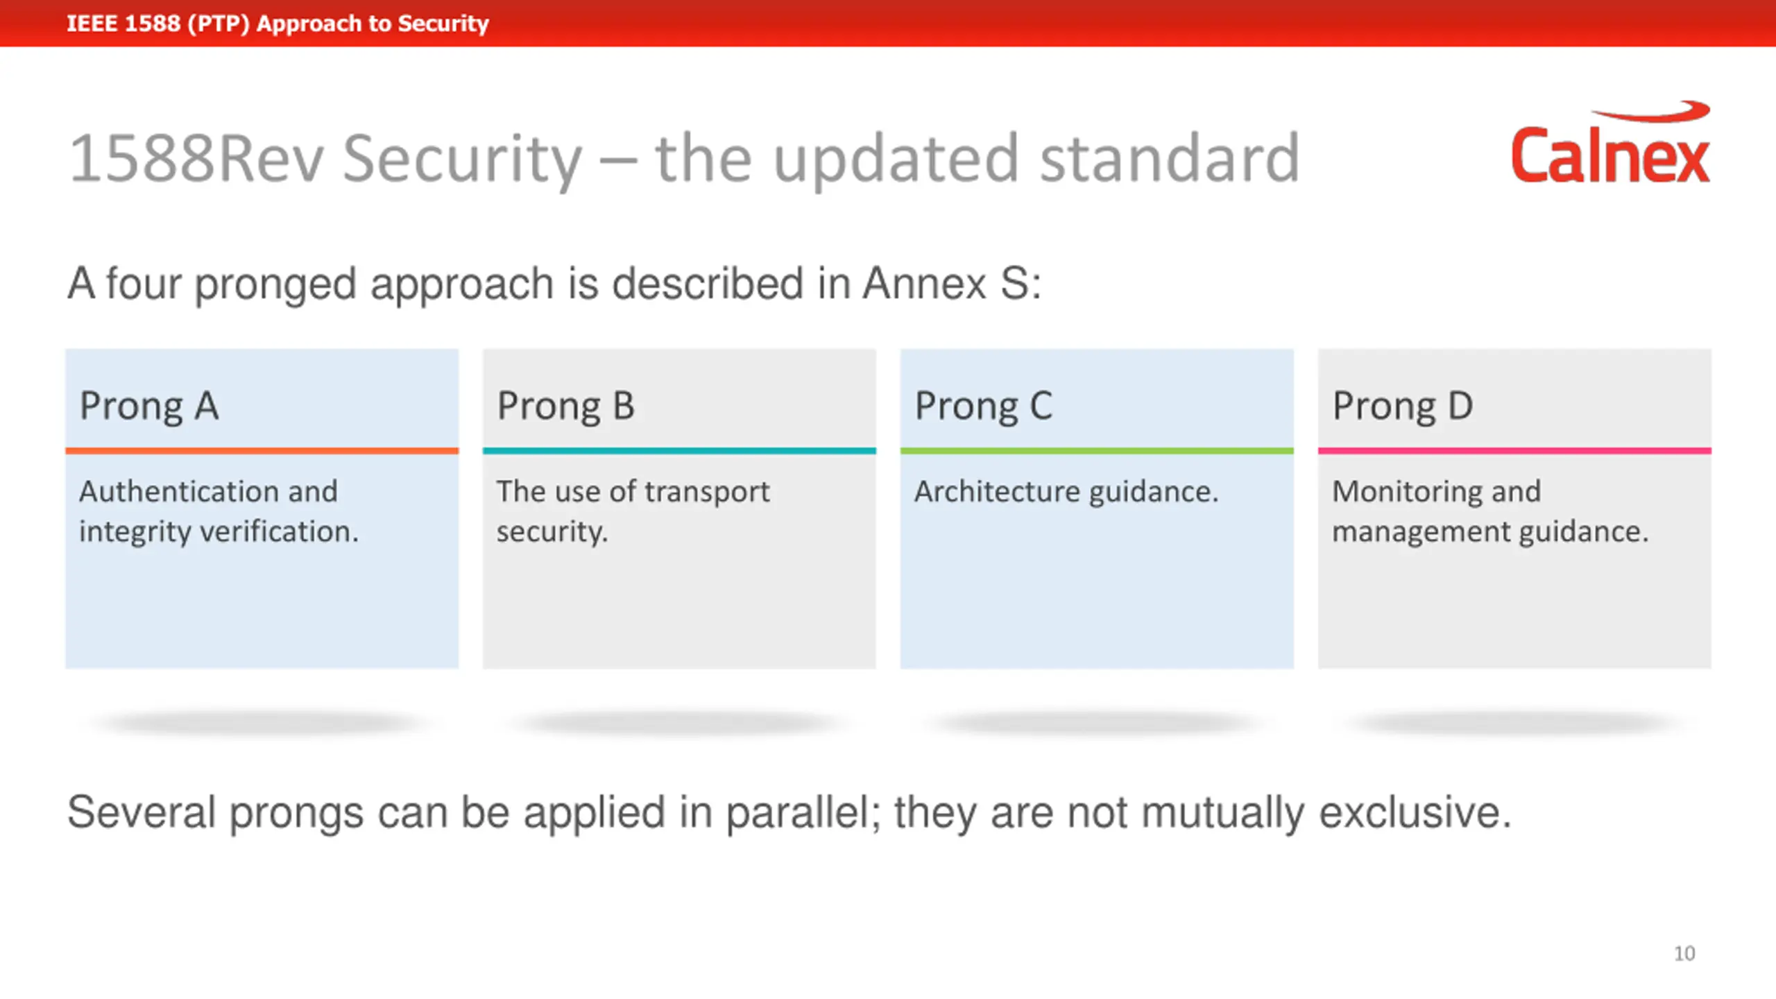Click the orange bar under Prong A

coord(262,451)
